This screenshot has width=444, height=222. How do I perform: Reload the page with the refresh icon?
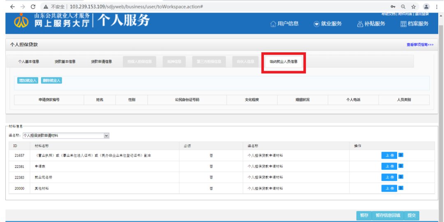[x=33, y=7]
